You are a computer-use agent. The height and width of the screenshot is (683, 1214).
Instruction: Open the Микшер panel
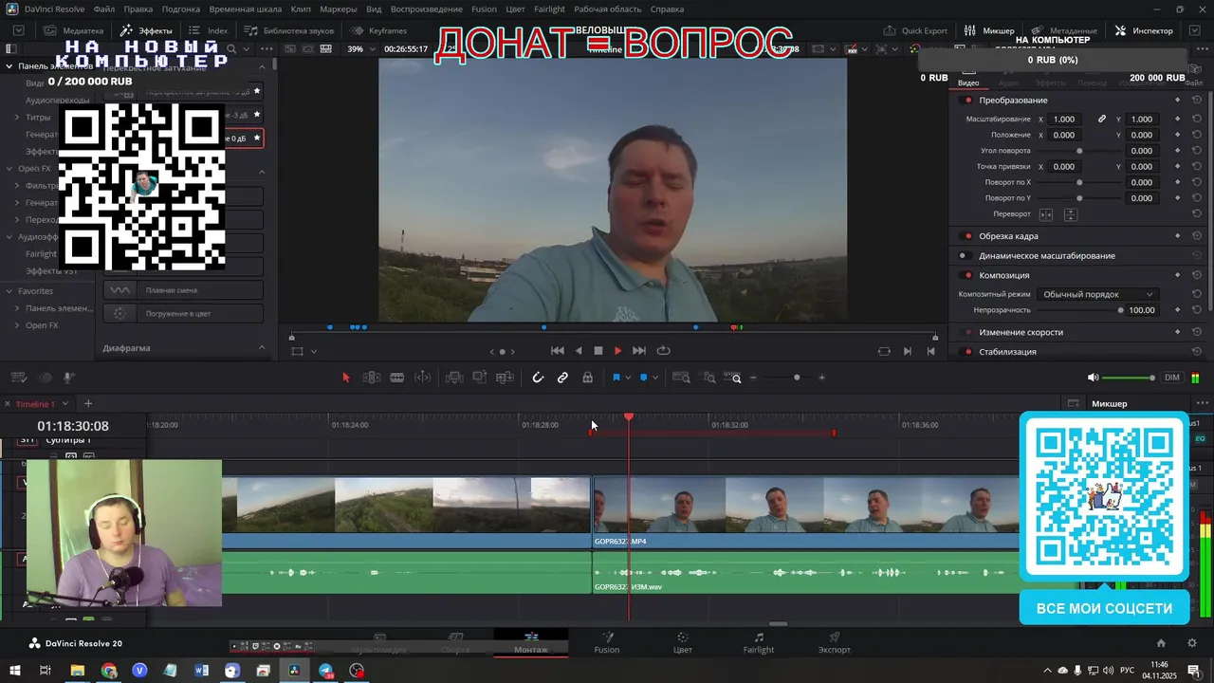pyautogui.click(x=989, y=30)
